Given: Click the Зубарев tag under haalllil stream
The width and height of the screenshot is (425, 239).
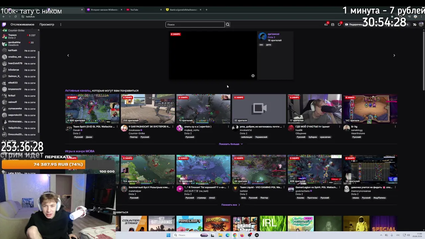Looking at the screenshot, I should click(312, 137).
